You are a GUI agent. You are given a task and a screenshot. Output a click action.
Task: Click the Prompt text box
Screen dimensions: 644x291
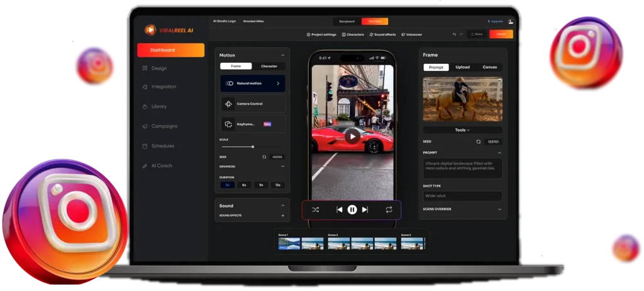click(x=462, y=169)
